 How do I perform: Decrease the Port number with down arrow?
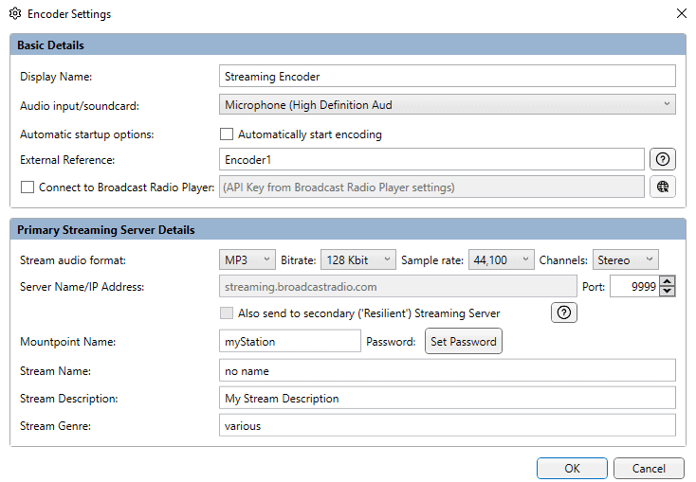(668, 292)
